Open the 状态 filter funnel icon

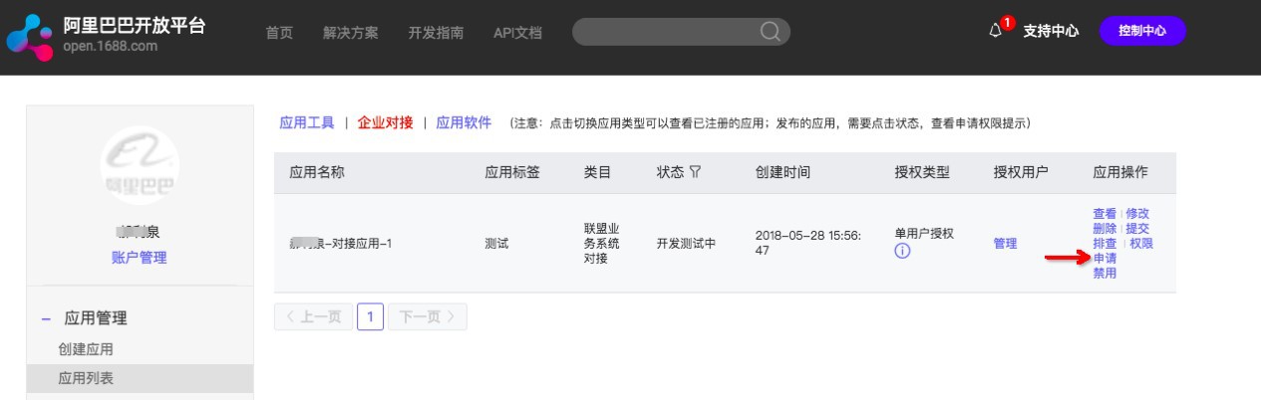pyautogui.click(x=695, y=172)
